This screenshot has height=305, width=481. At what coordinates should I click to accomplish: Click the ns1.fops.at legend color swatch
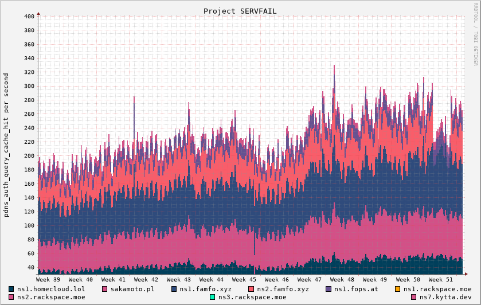click(x=329, y=289)
